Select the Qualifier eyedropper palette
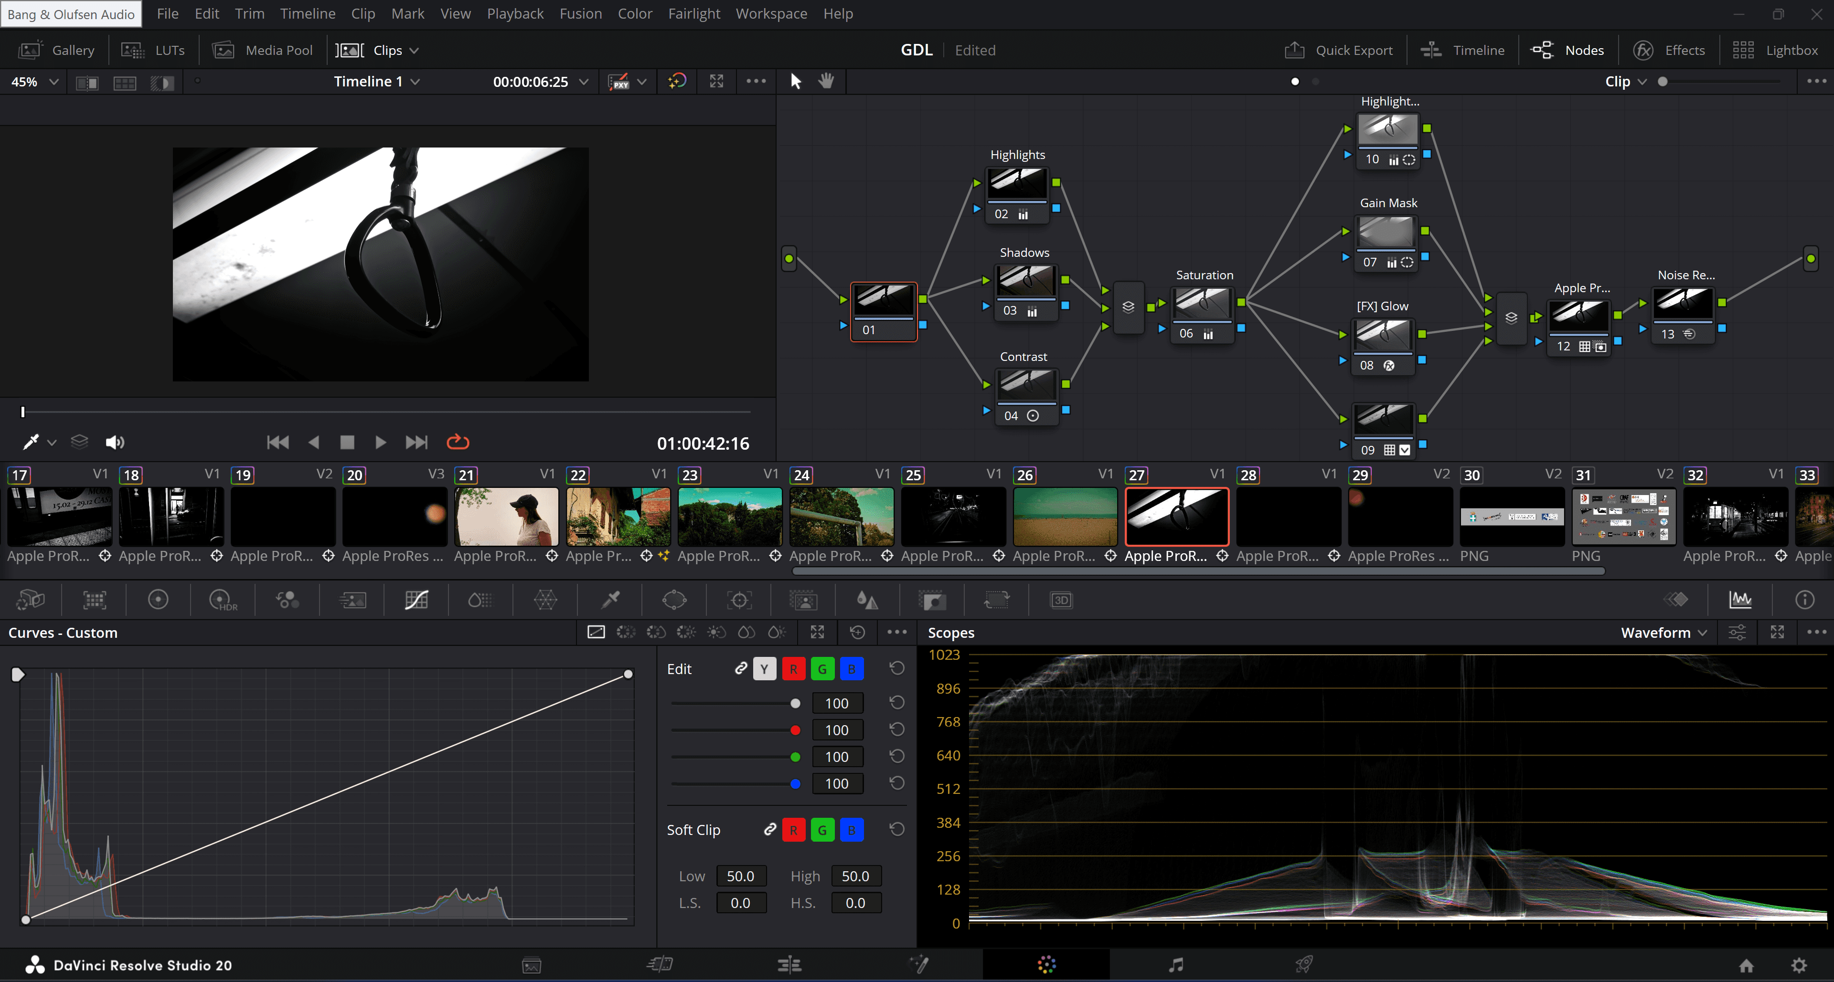Viewport: 1834px width, 982px height. (x=610, y=600)
